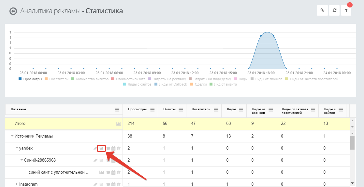Click the chart icon in the yandex row
Screen dimensions: 364x187
[101, 148]
